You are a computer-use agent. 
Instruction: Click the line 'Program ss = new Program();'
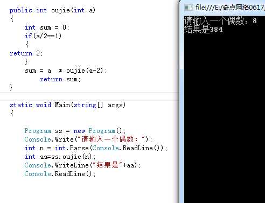coord(75,131)
